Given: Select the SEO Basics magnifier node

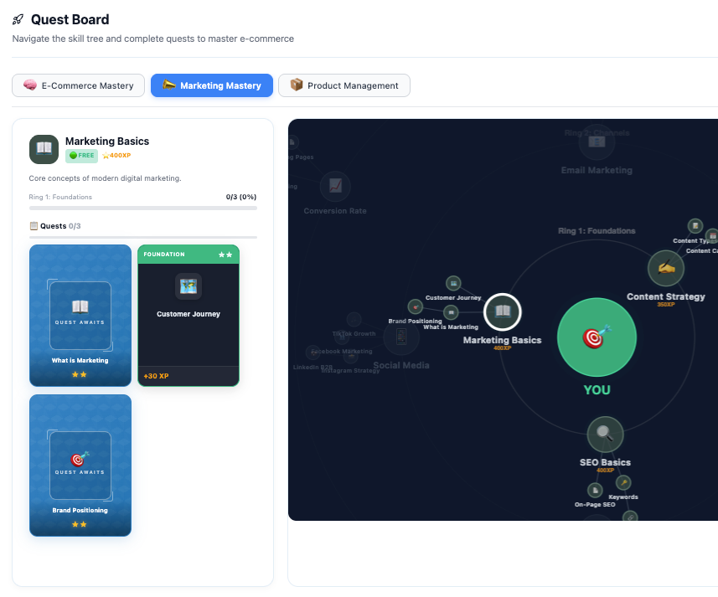Looking at the screenshot, I should 605,434.
